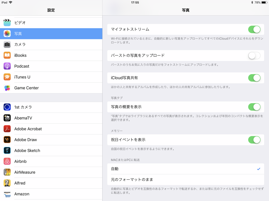Choose 元のフォーマットのまま transfer option
Screen dimensions: 269x201
pyautogui.click(x=184, y=180)
